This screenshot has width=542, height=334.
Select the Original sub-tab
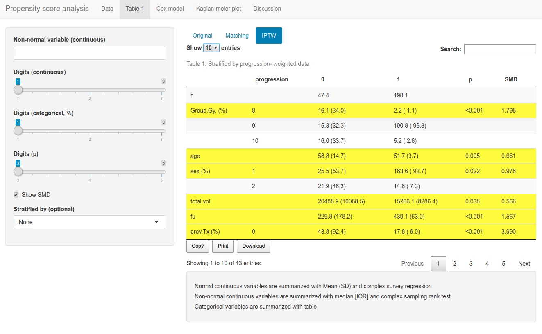202,36
